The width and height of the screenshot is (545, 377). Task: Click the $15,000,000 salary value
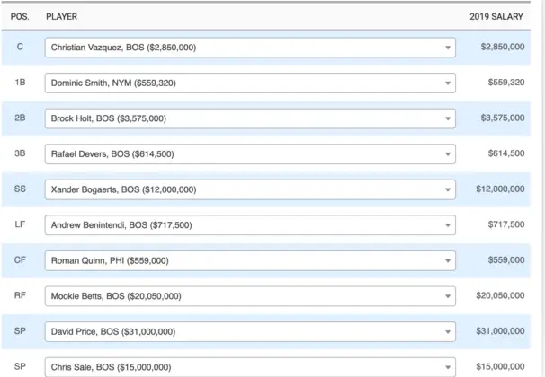click(x=501, y=366)
